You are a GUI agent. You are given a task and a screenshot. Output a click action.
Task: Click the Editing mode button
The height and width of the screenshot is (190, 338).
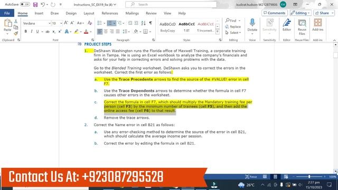click(x=301, y=13)
